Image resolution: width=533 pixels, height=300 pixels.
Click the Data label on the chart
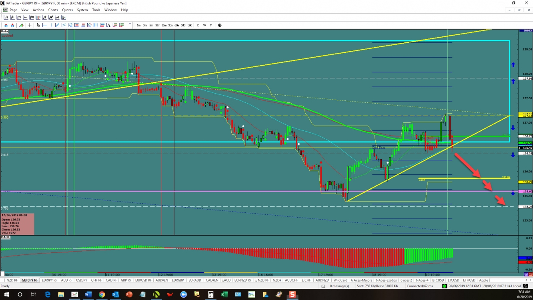pyautogui.click(x=4, y=31)
